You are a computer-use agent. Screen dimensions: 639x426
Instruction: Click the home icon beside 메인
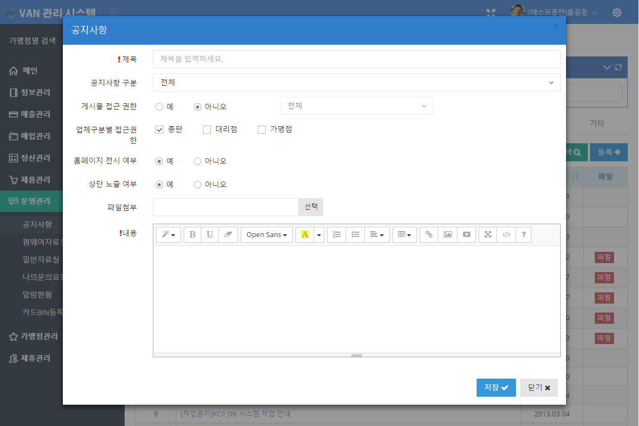(x=14, y=70)
